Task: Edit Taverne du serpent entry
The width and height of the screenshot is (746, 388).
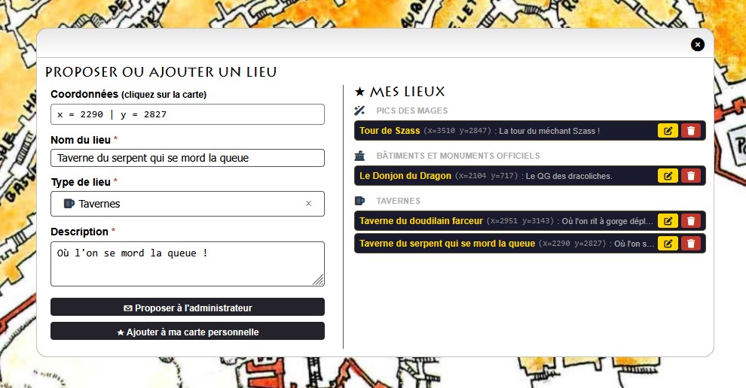Action: 668,244
